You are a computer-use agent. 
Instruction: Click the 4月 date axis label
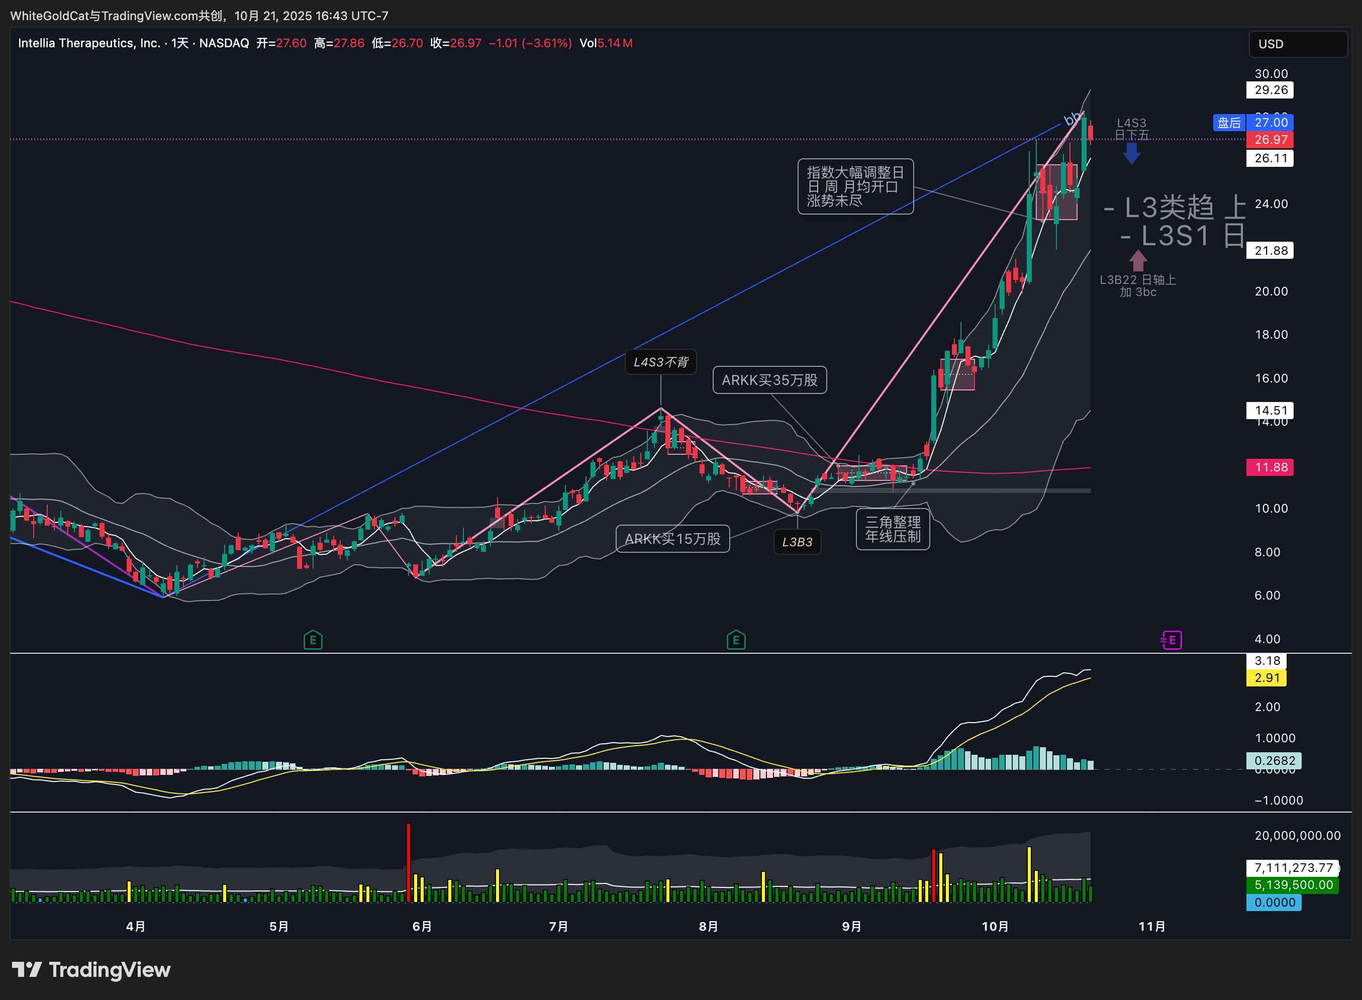click(x=136, y=927)
